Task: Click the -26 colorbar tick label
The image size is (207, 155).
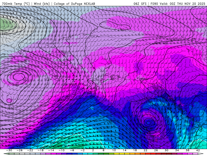Action: 20,150
